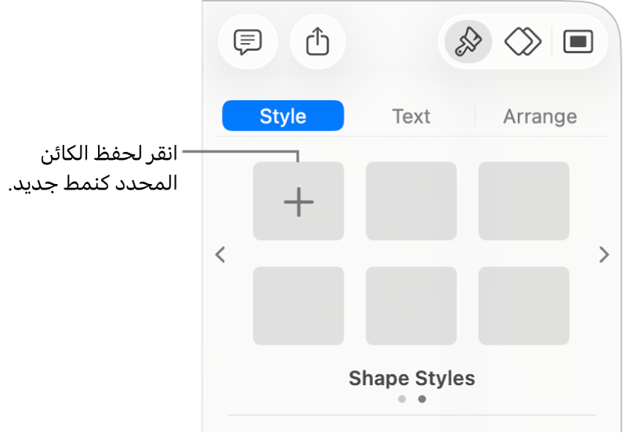Select the first page dot under Shape Styles
Image resolution: width=623 pixels, height=433 pixels.
tap(402, 399)
